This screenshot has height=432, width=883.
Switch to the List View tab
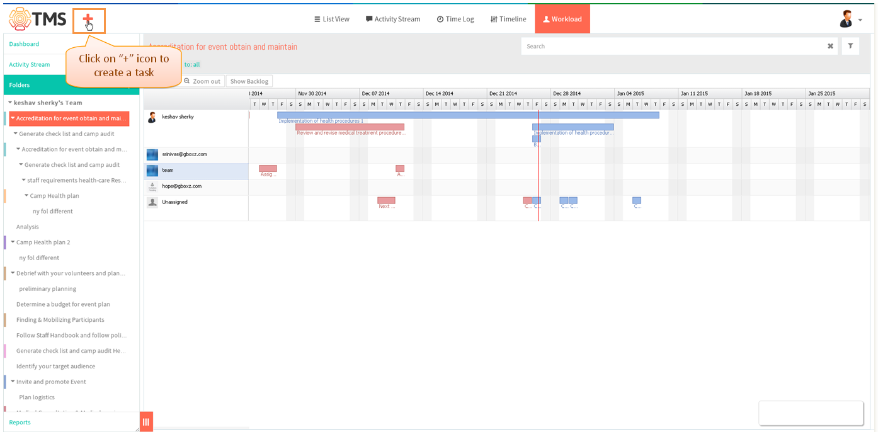332,19
